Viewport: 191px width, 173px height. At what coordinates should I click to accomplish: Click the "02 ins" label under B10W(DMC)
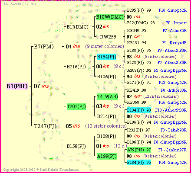pyautogui.click(x=102, y=27)
